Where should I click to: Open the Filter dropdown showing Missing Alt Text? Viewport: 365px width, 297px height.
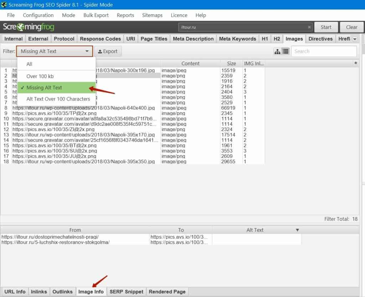pyautogui.click(x=55, y=51)
